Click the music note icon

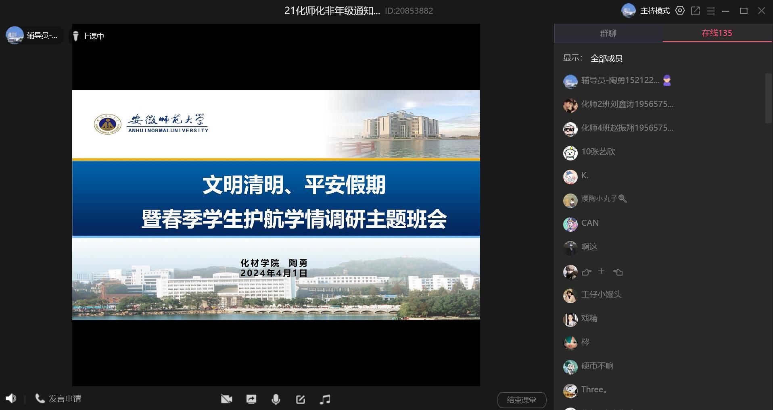pyautogui.click(x=325, y=399)
